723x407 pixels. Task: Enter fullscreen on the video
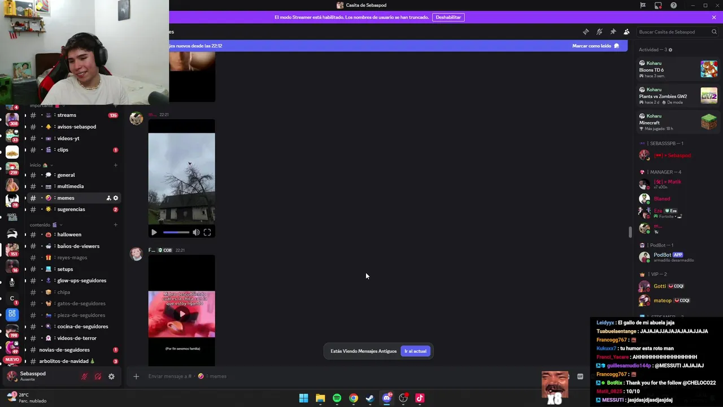click(x=207, y=232)
